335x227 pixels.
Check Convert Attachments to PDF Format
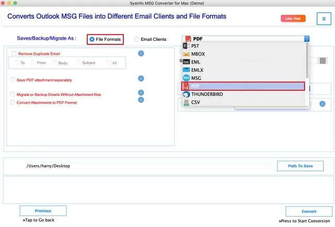pos(12,103)
